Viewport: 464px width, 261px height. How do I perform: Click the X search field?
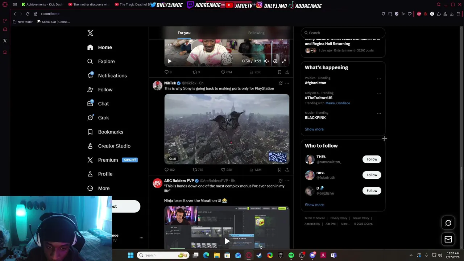pyautogui.click(x=343, y=33)
